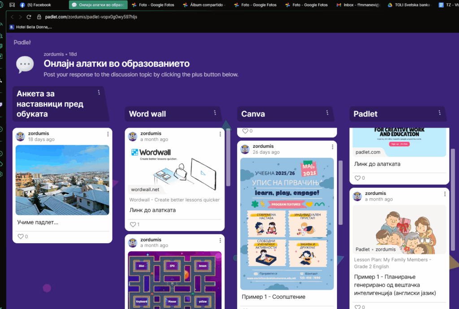459x309 pixels.
Task: Open the Упис на првачиња poster image
Action: 287,224
